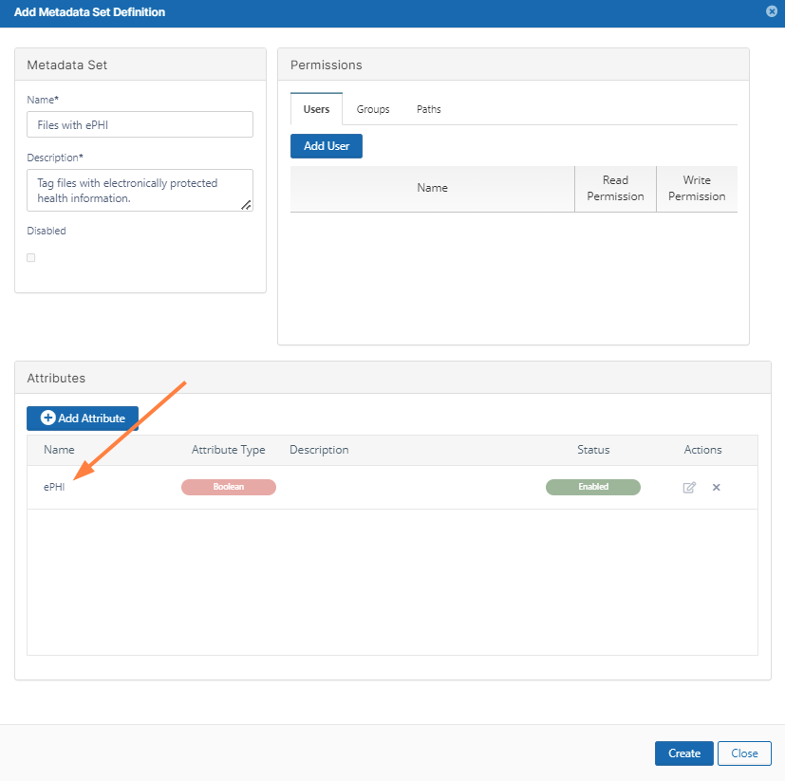Screen dimensions: 785x781
Task: Click the Enabled status badge
Action: pyautogui.click(x=592, y=487)
